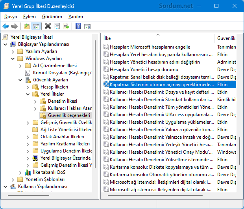Select Yazılım Kısıtlama İlkeleri in tree
The height and width of the screenshot is (209, 244).
pos(65,144)
